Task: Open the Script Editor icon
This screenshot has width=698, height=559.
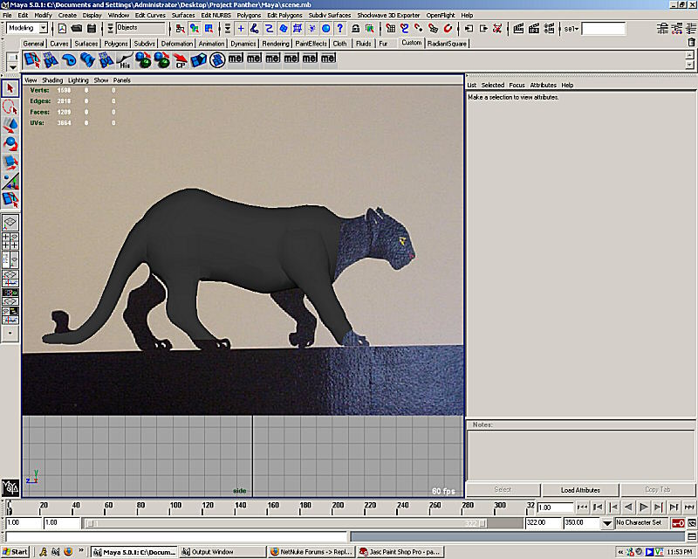Action: point(692,535)
